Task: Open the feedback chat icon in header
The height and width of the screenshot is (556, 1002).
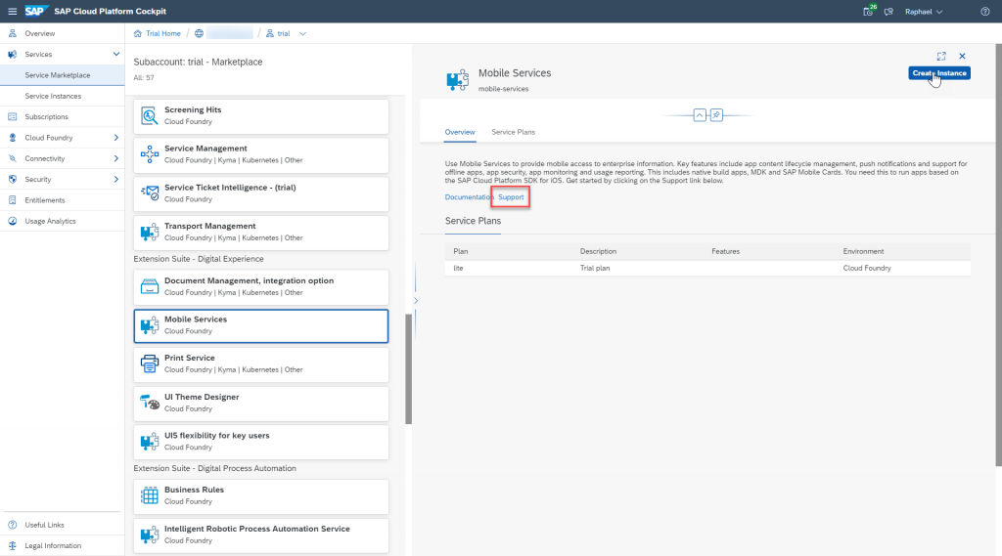Action: (888, 12)
